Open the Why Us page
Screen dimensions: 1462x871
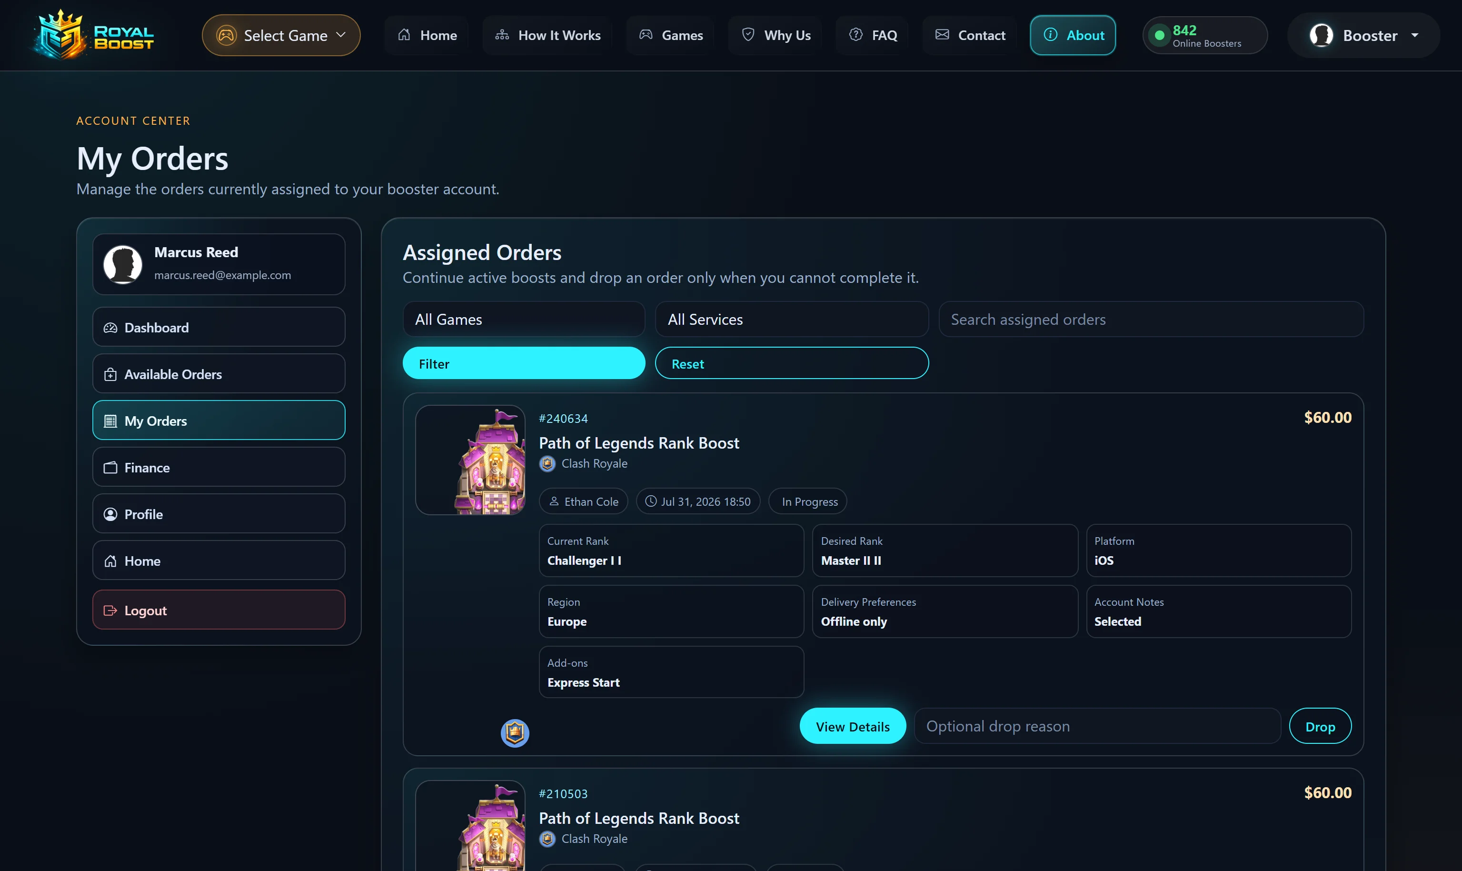tap(776, 35)
